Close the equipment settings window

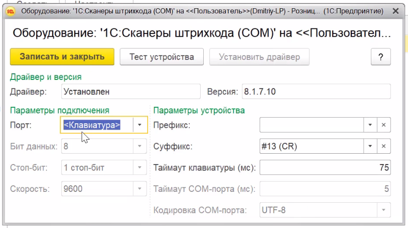click(x=396, y=11)
